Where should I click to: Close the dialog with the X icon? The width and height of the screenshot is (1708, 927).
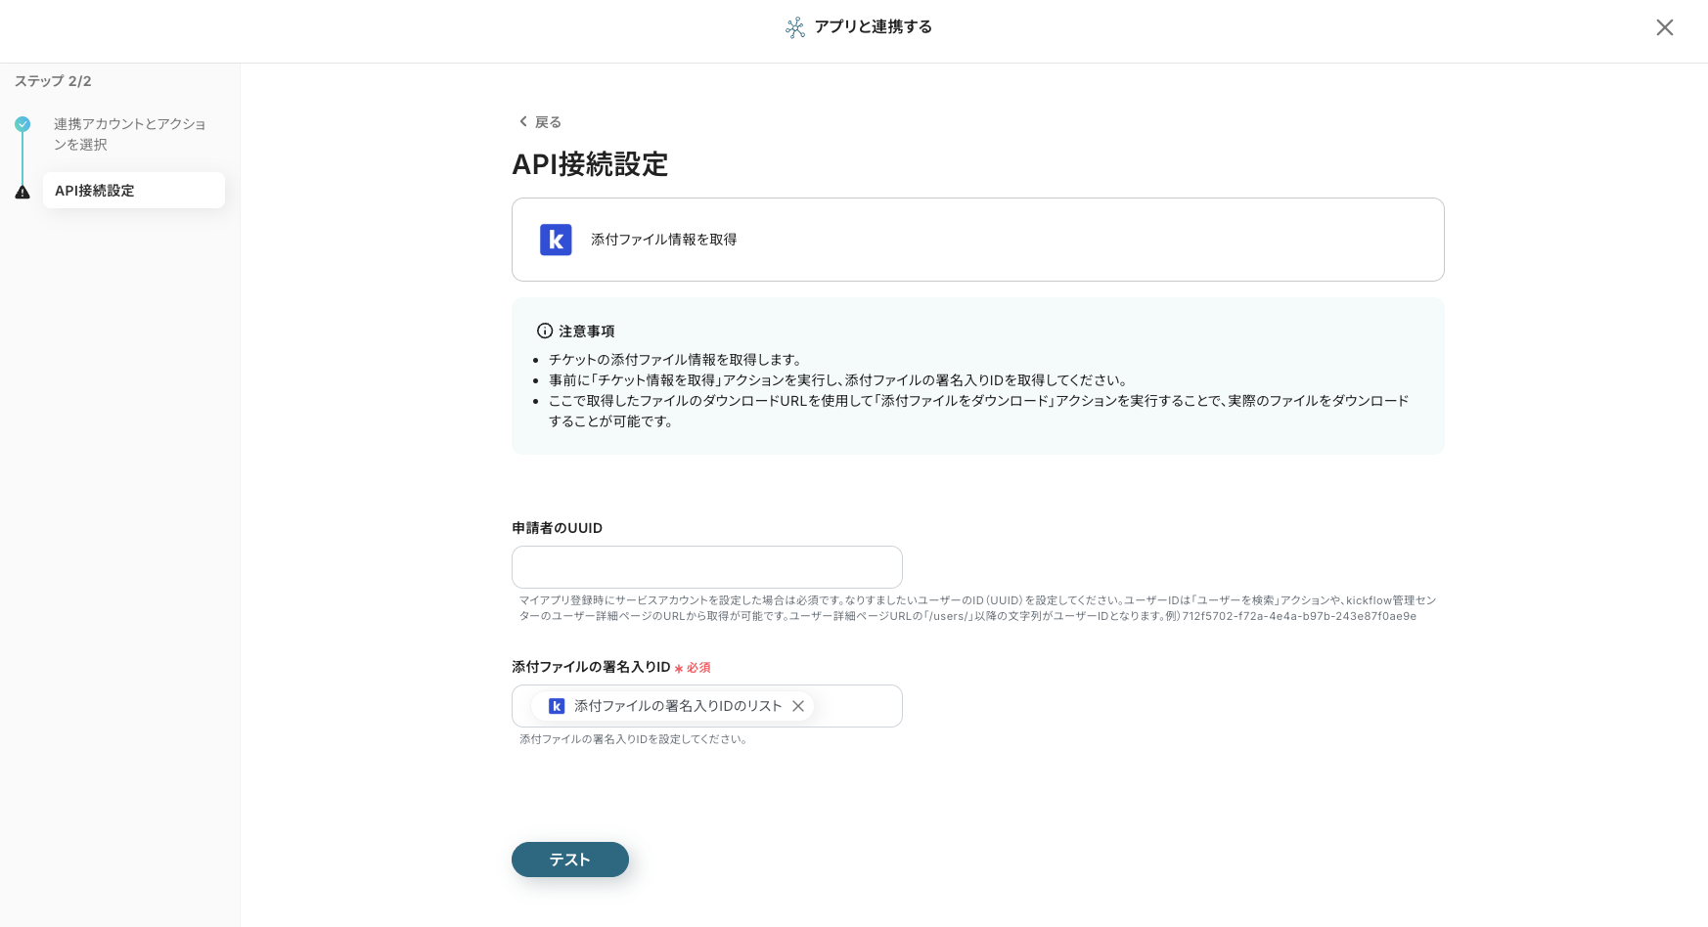click(1664, 27)
